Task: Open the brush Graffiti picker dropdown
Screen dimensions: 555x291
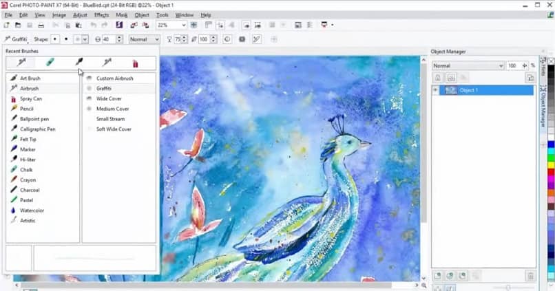Action: click(15, 39)
